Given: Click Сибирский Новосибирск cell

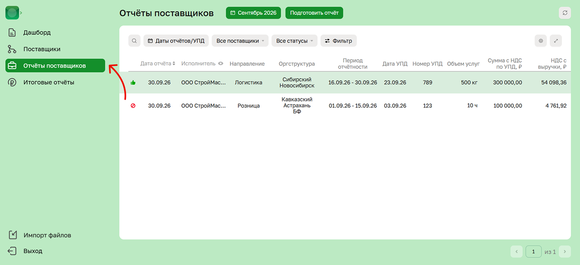Looking at the screenshot, I should click(297, 83).
